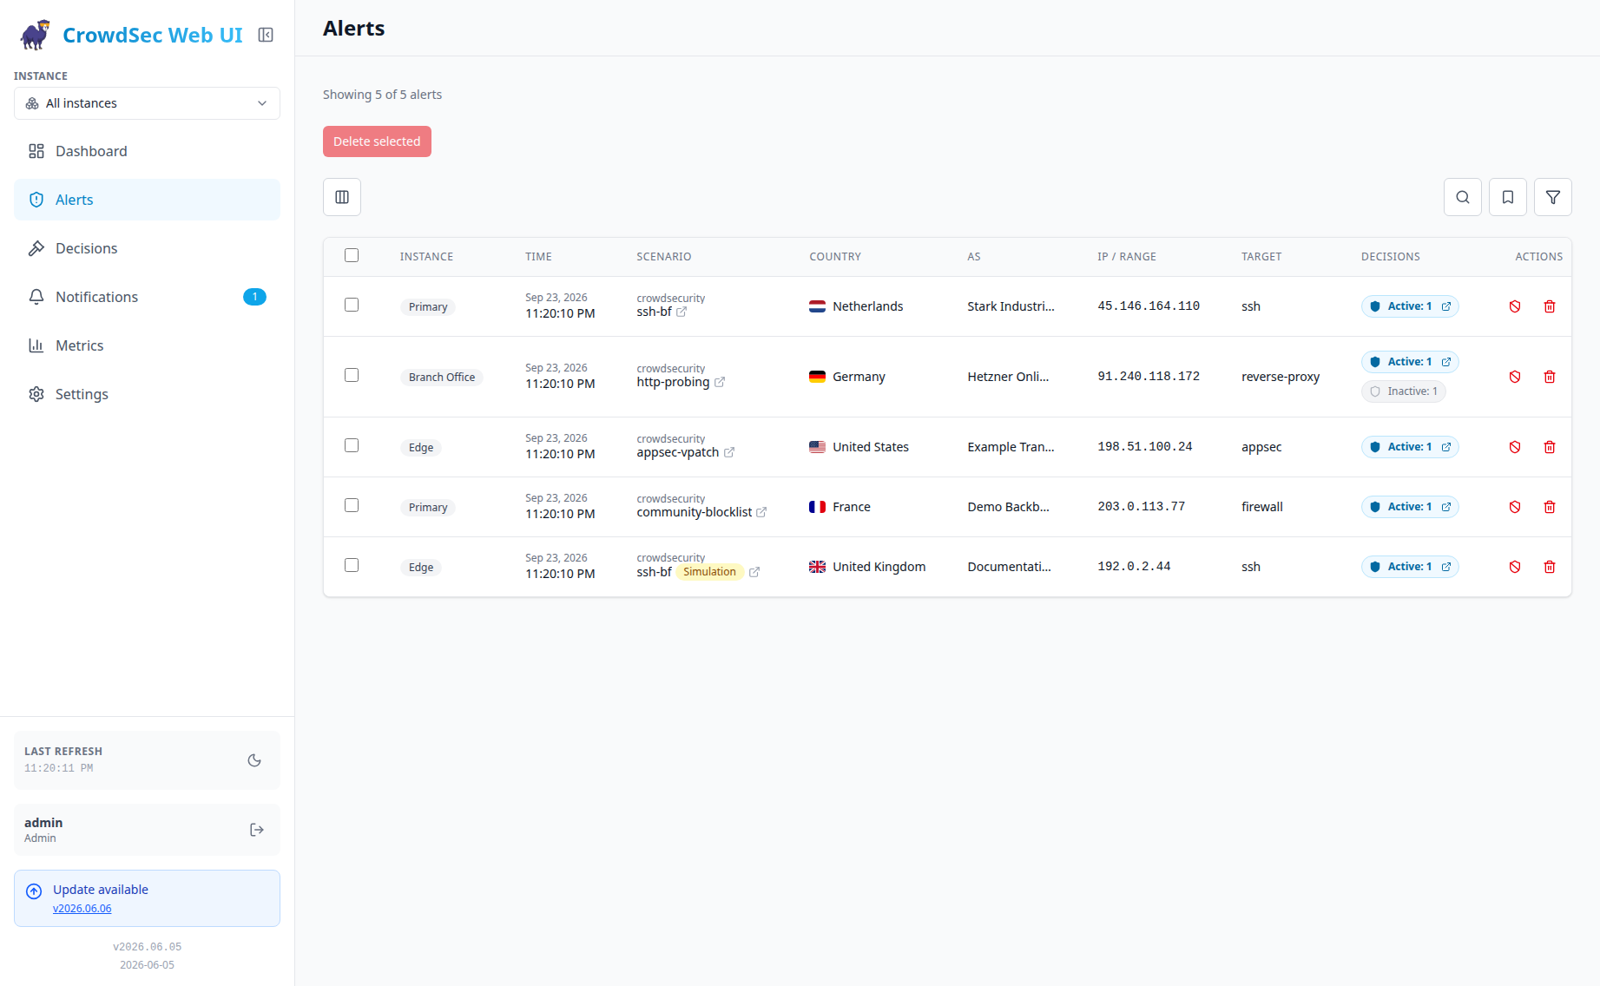Image resolution: width=1600 pixels, height=986 pixels.
Task: Click the Primary tag on France row
Action: [428, 508]
